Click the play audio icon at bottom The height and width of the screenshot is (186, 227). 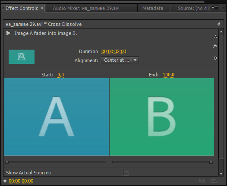pos(202,181)
